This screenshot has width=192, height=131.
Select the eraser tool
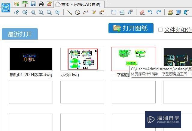pyautogui.click(x=142, y=12)
